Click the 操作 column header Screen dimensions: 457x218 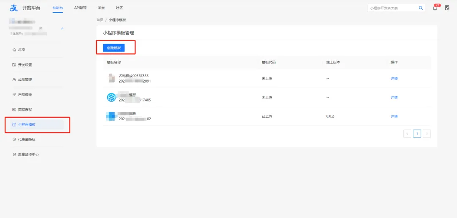394,62
